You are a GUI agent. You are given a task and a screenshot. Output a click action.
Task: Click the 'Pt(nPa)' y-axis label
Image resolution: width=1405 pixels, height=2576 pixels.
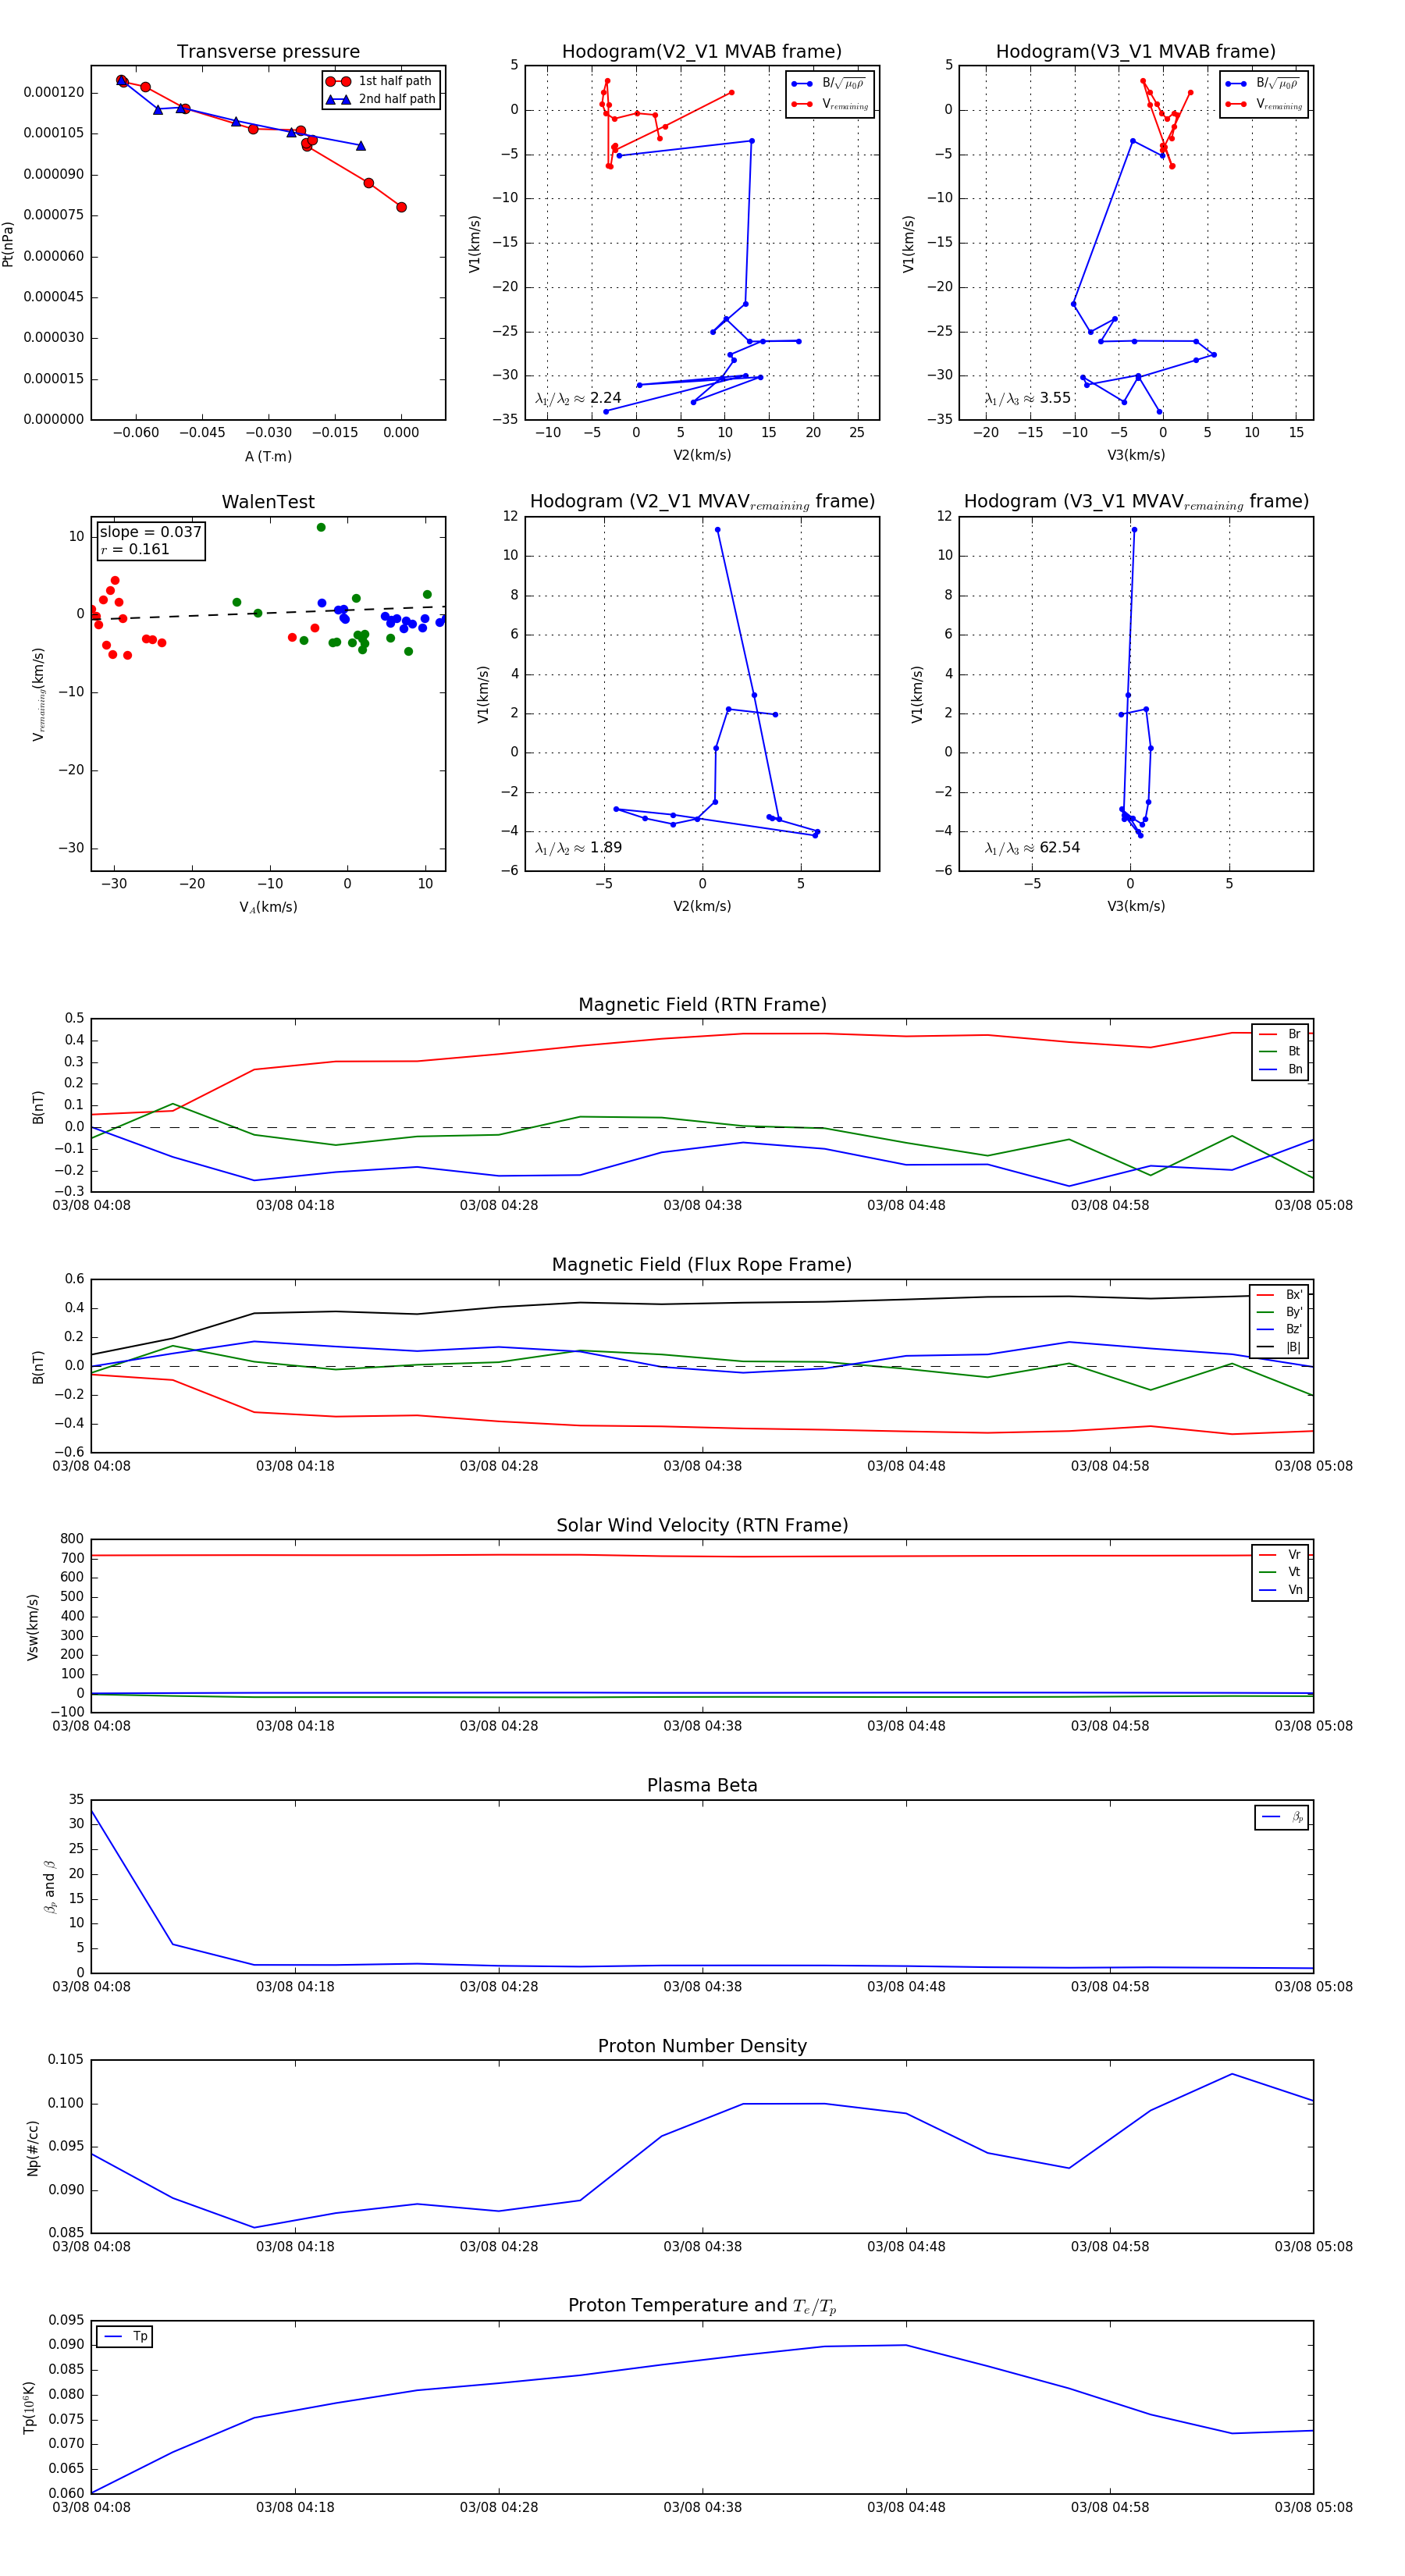[8, 243]
